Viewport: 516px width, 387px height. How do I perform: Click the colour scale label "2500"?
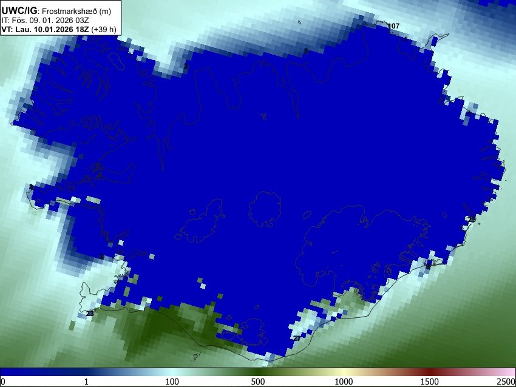coord(506,382)
